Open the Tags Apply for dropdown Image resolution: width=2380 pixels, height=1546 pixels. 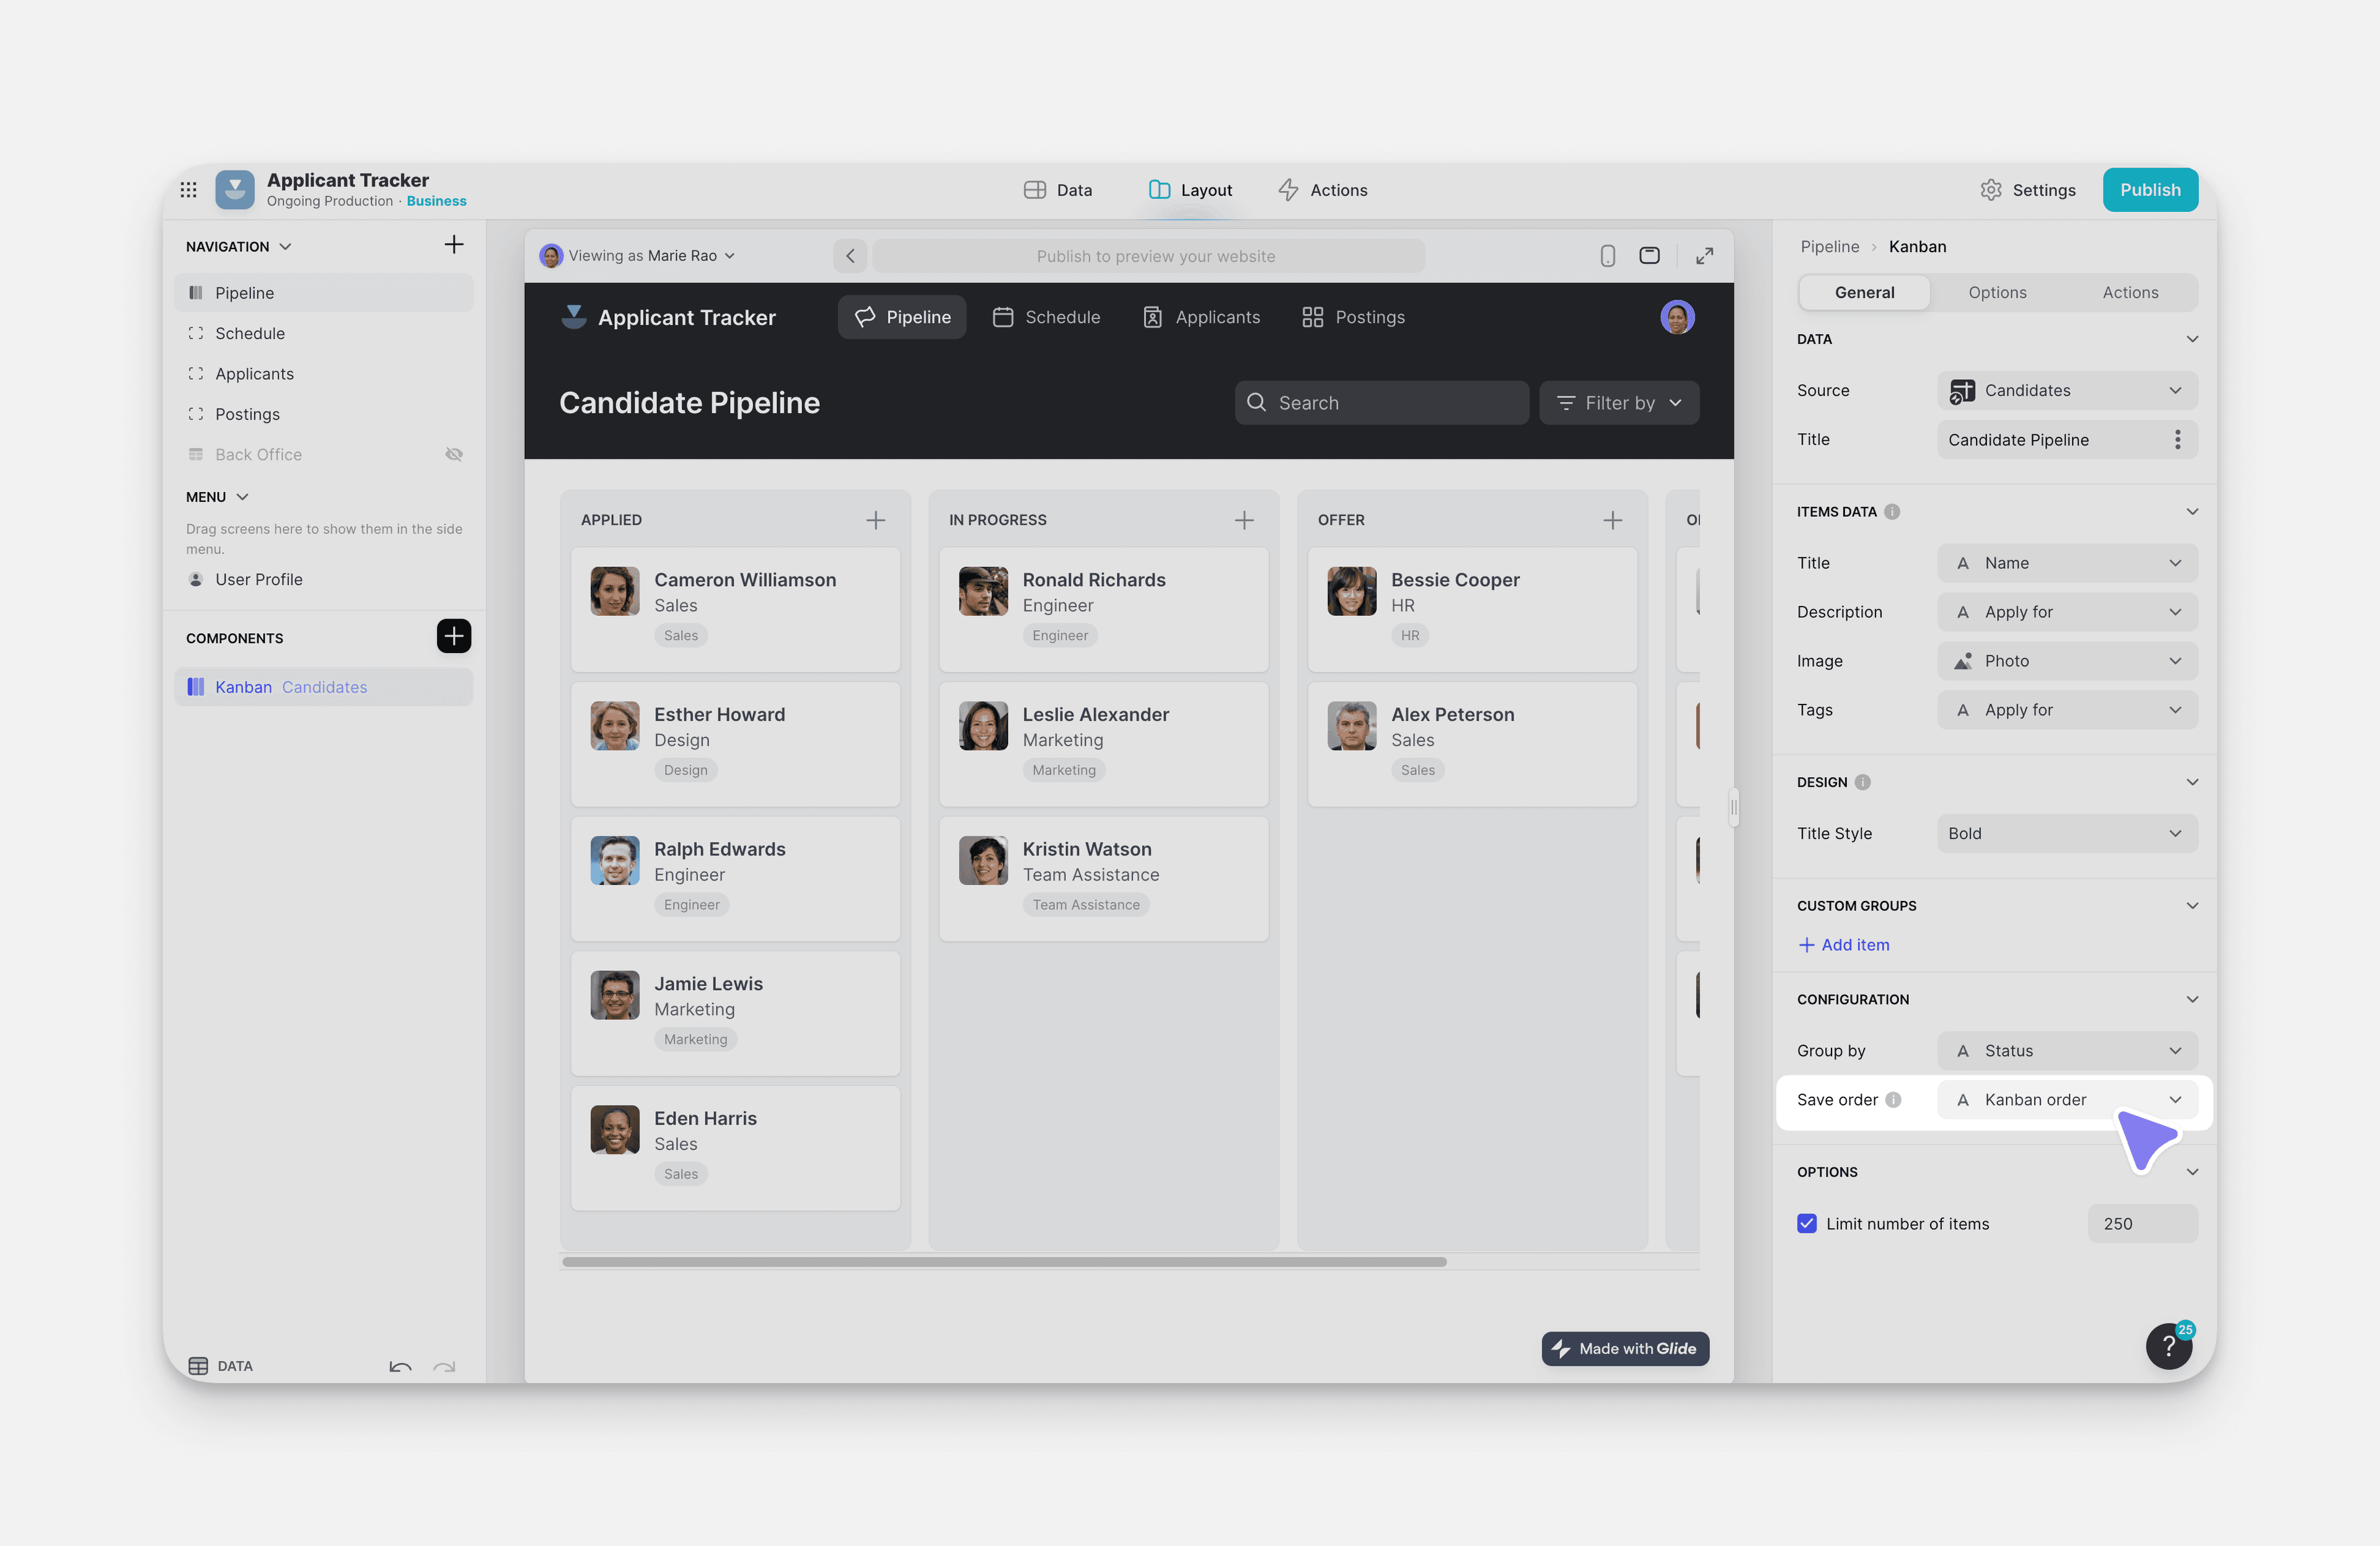pos(2067,710)
